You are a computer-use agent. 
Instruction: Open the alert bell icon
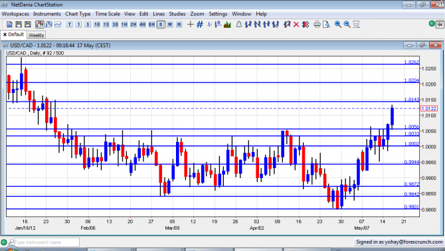coord(239,25)
